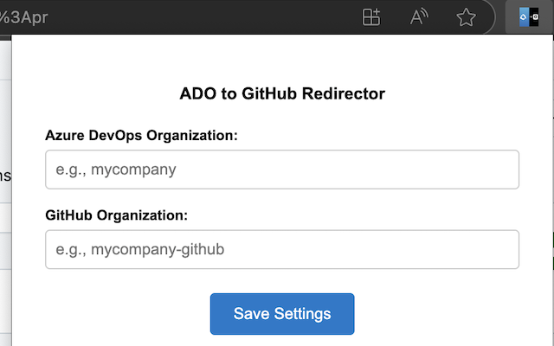This screenshot has height=346, width=554.
Task: Add this page to favorites with star icon
Action: point(466,17)
